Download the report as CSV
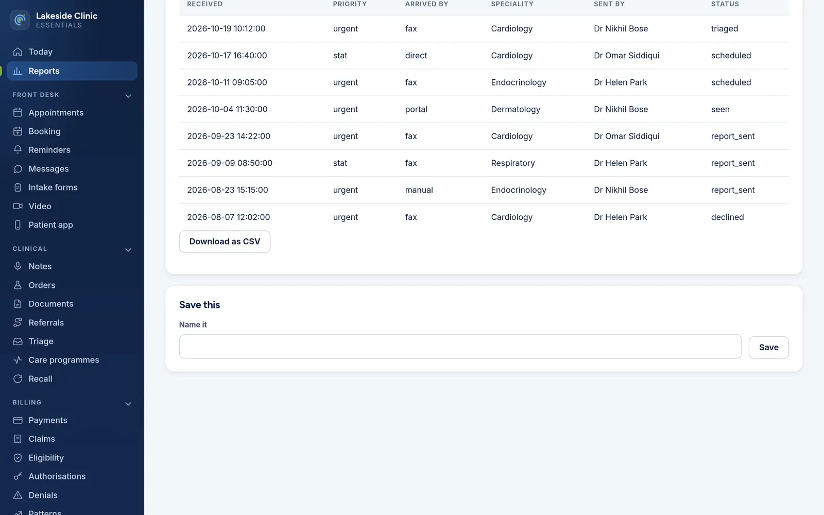824x515 pixels. pyautogui.click(x=225, y=242)
